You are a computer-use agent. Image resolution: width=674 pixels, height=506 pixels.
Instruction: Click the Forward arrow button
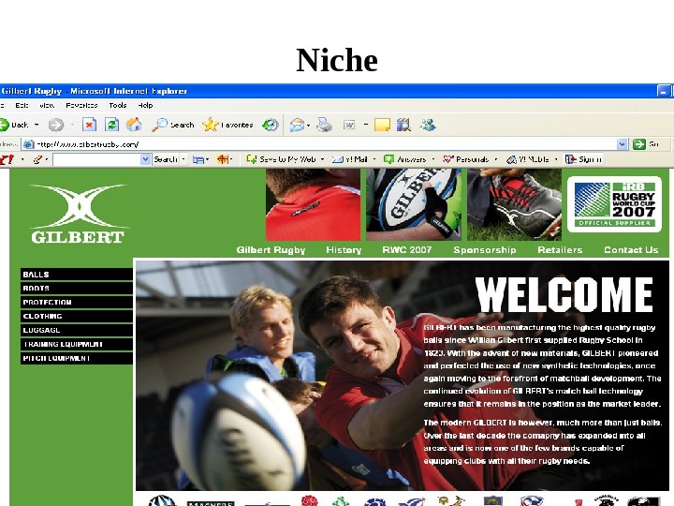coord(56,125)
